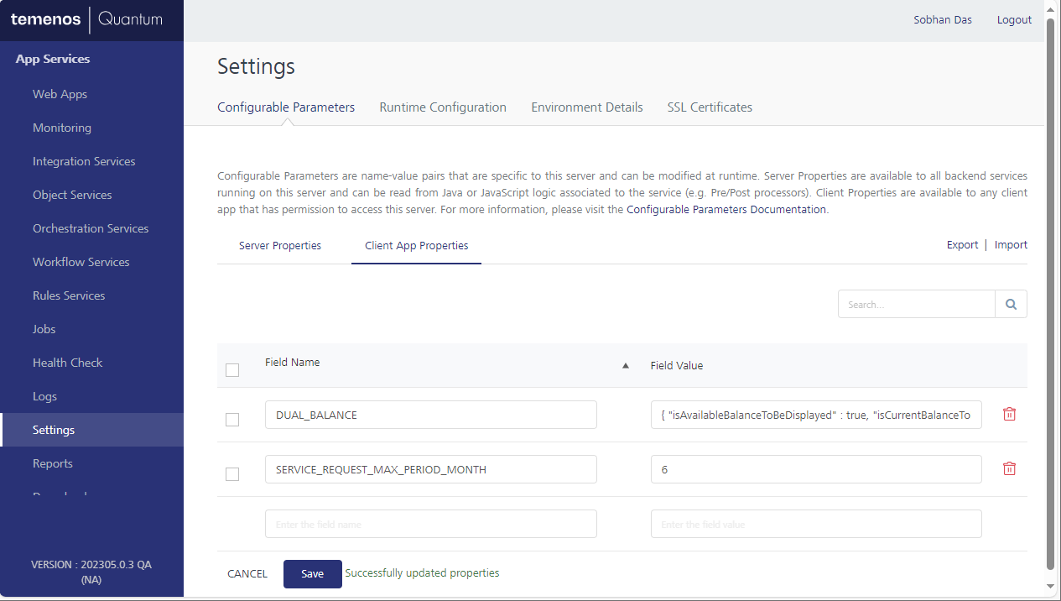Click the search magnifier icon

pyautogui.click(x=1011, y=304)
